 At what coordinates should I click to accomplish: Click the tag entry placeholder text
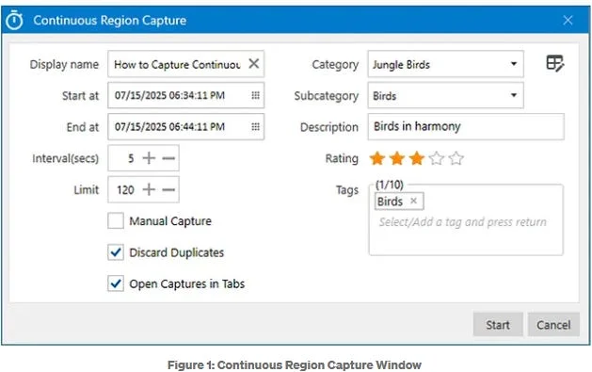point(462,222)
